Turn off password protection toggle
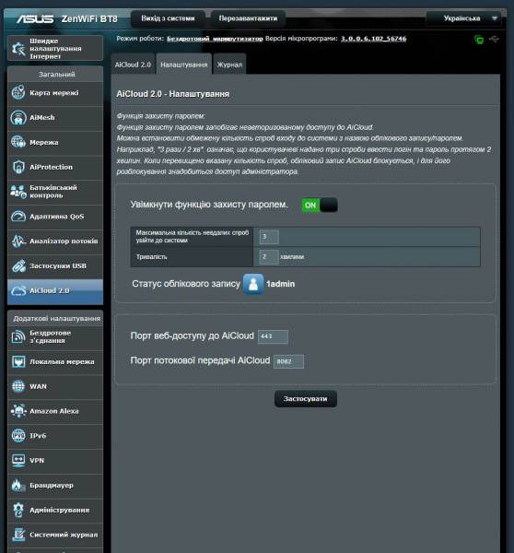514x553 pixels. coord(320,205)
